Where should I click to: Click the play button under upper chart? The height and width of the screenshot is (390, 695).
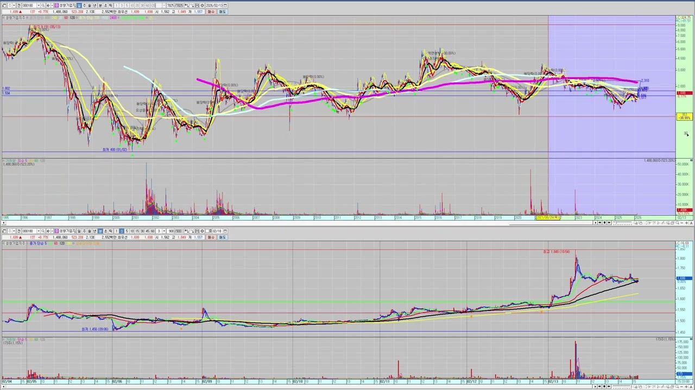[x=596, y=223]
